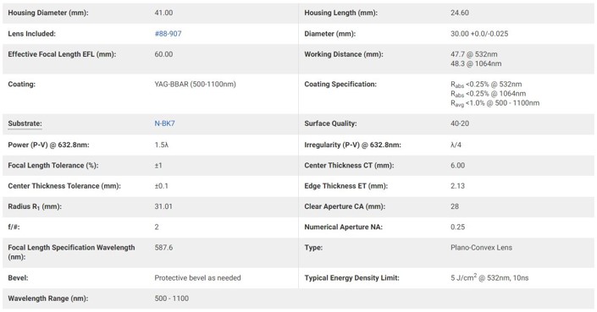The image size is (597, 312).
Task: Click the Type label
Action: [x=313, y=248]
